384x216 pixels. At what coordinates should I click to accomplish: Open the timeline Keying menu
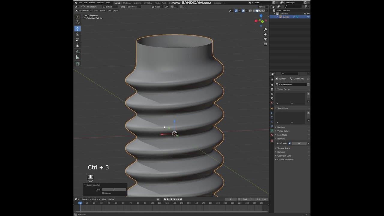[96, 199]
